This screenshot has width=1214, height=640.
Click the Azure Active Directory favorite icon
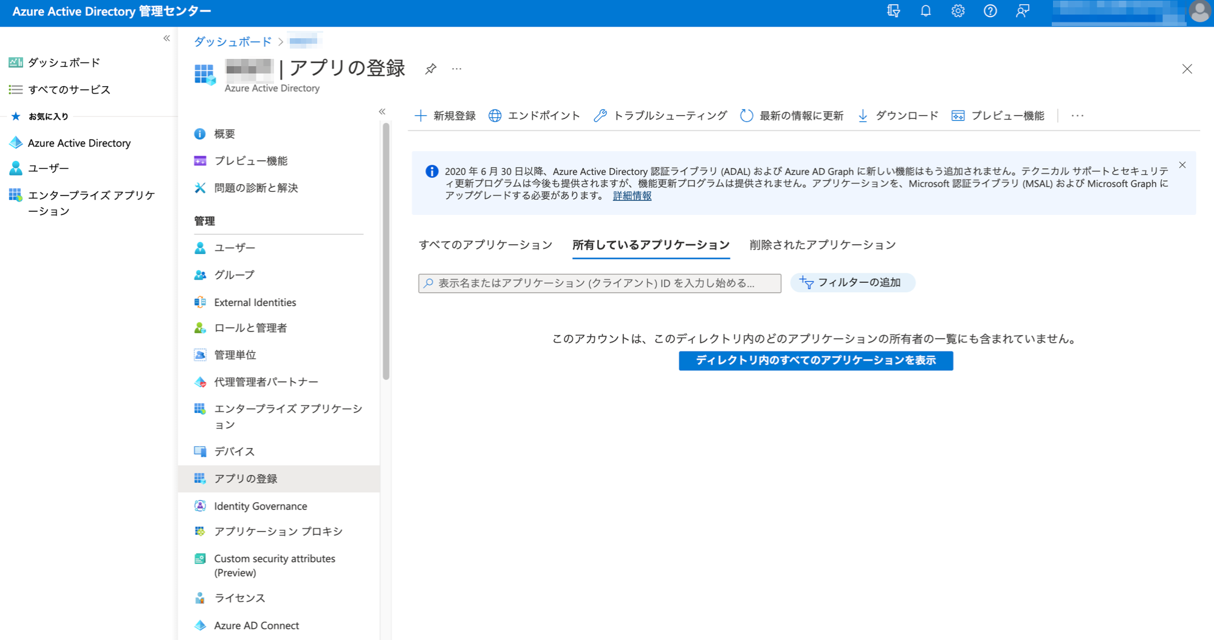click(16, 143)
